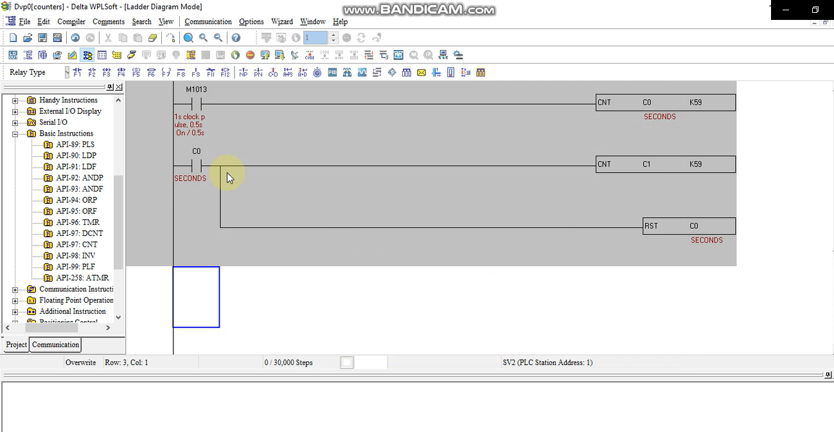Select the normally open contact tool F1
Image resolution: width=834 pixels, height=432 pixels.
click(x=78, y=72)
